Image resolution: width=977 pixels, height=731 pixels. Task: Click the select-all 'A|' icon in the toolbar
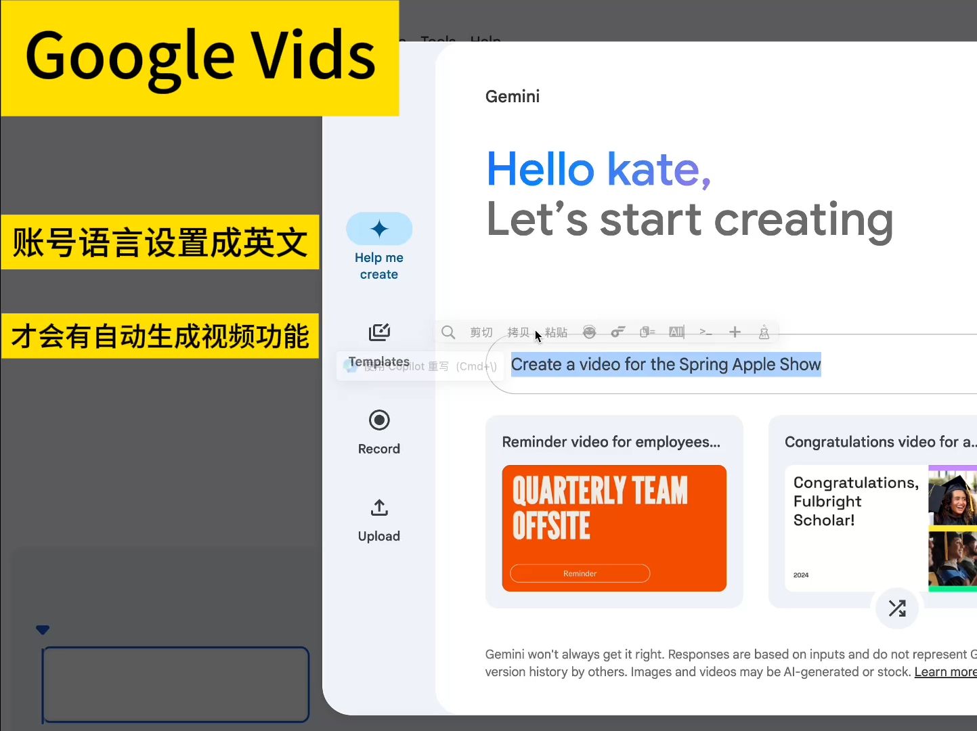click(x=676, y=332)
